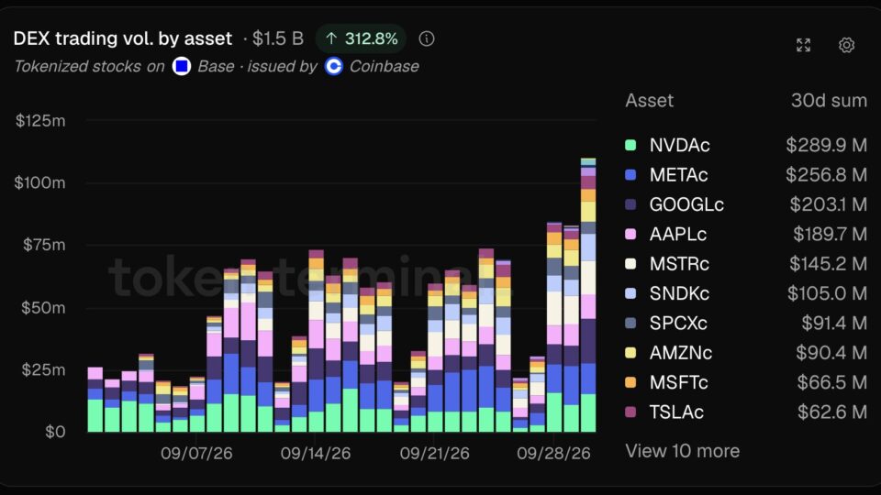Open chart settings gear icon
This screenshot has height=495, width=881.
coord(846,45)
